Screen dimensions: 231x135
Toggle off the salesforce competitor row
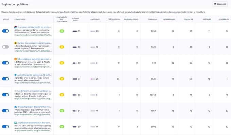[x=5, y=79]
